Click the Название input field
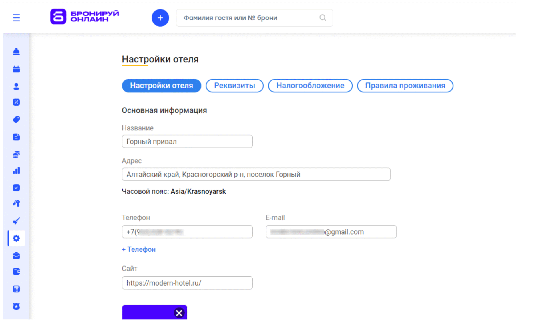 click(187, 142)
